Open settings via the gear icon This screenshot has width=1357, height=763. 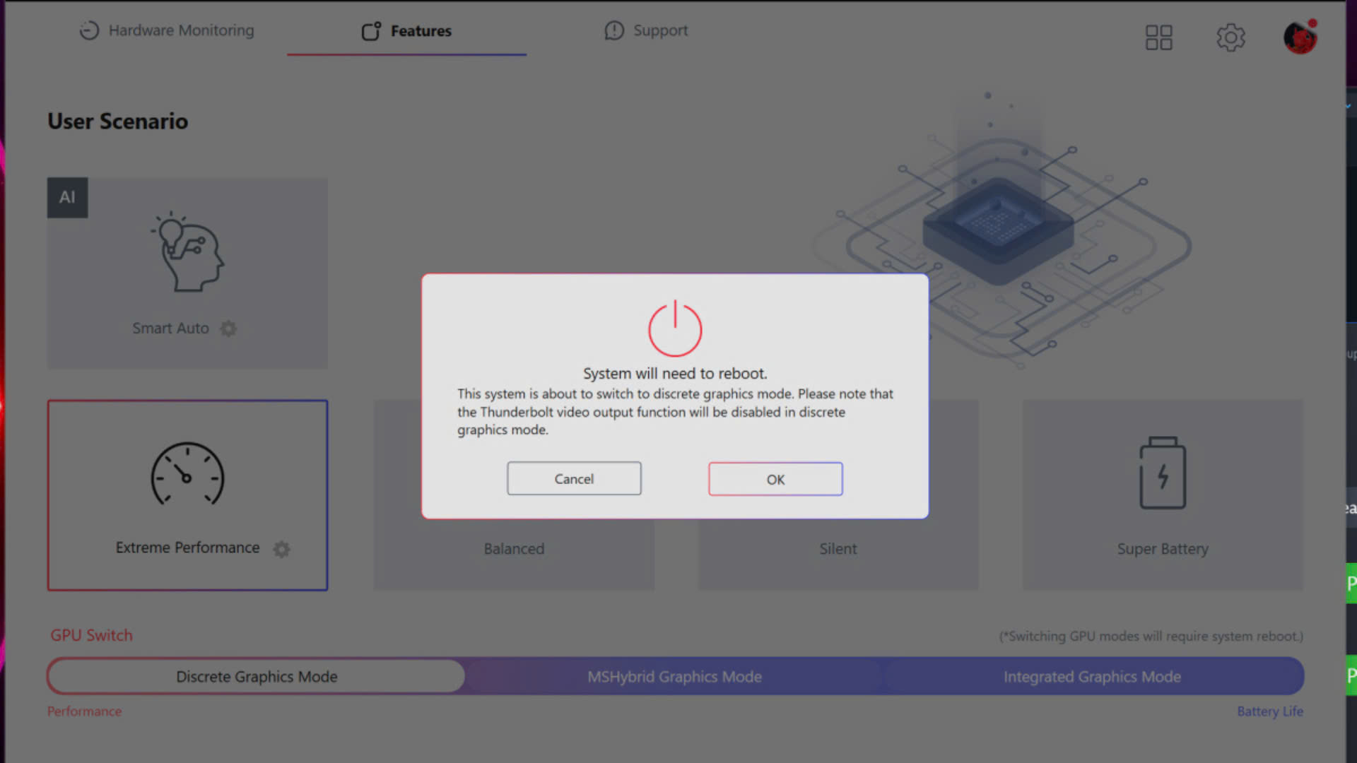point(1230,37)
